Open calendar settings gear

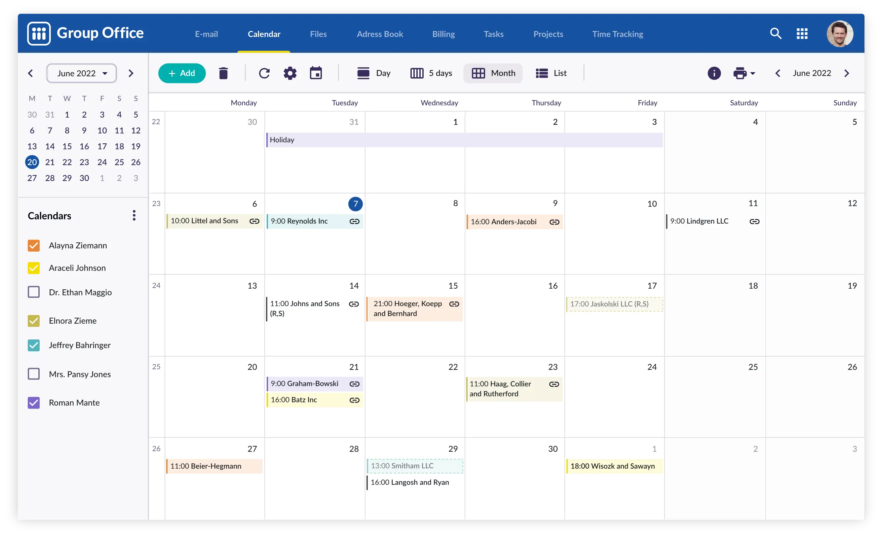(x=290, y=72)
